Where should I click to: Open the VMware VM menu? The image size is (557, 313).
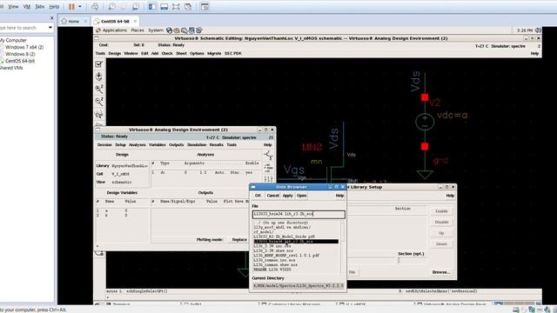click(27, 6)
